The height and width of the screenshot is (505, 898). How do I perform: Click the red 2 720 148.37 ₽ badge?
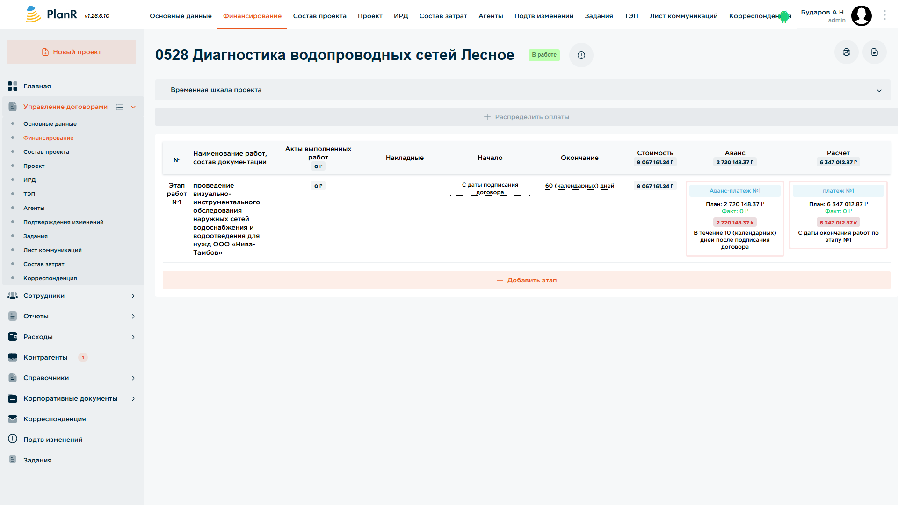point(735,223)
